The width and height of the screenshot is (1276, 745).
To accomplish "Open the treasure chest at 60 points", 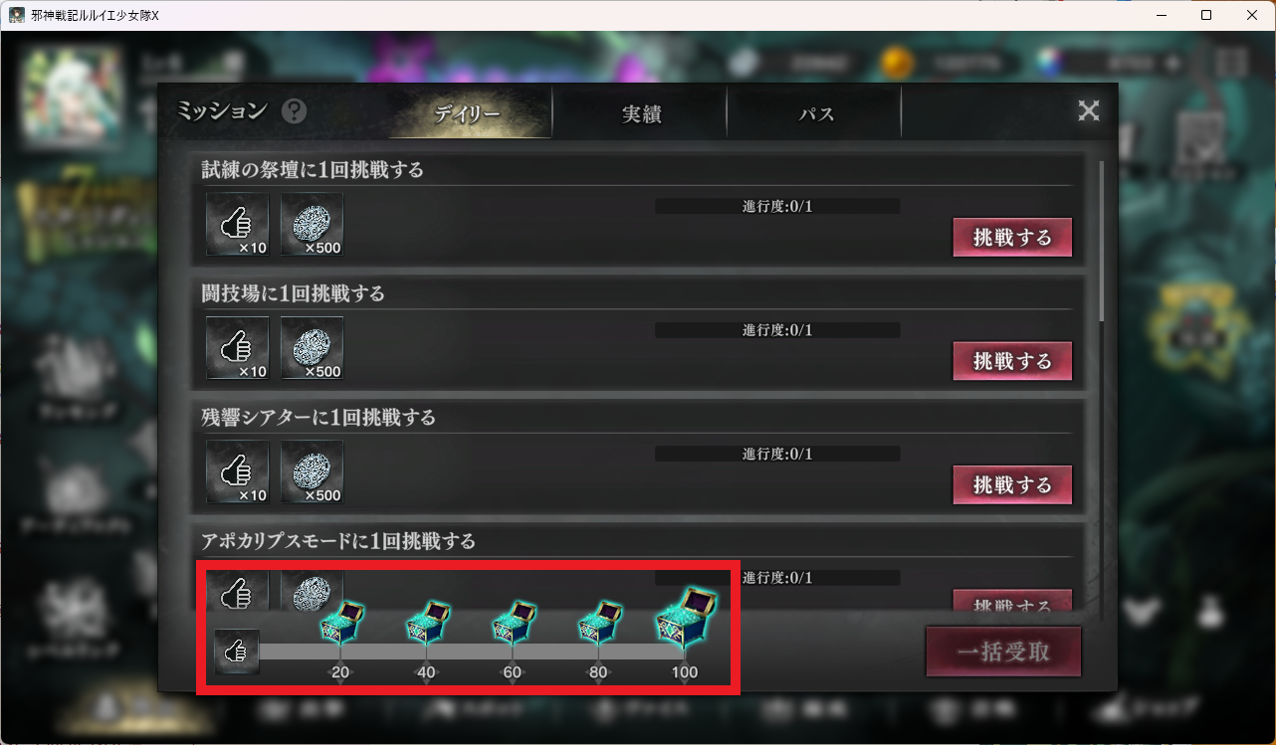I will pyautogui.click(x=513, y=624).
